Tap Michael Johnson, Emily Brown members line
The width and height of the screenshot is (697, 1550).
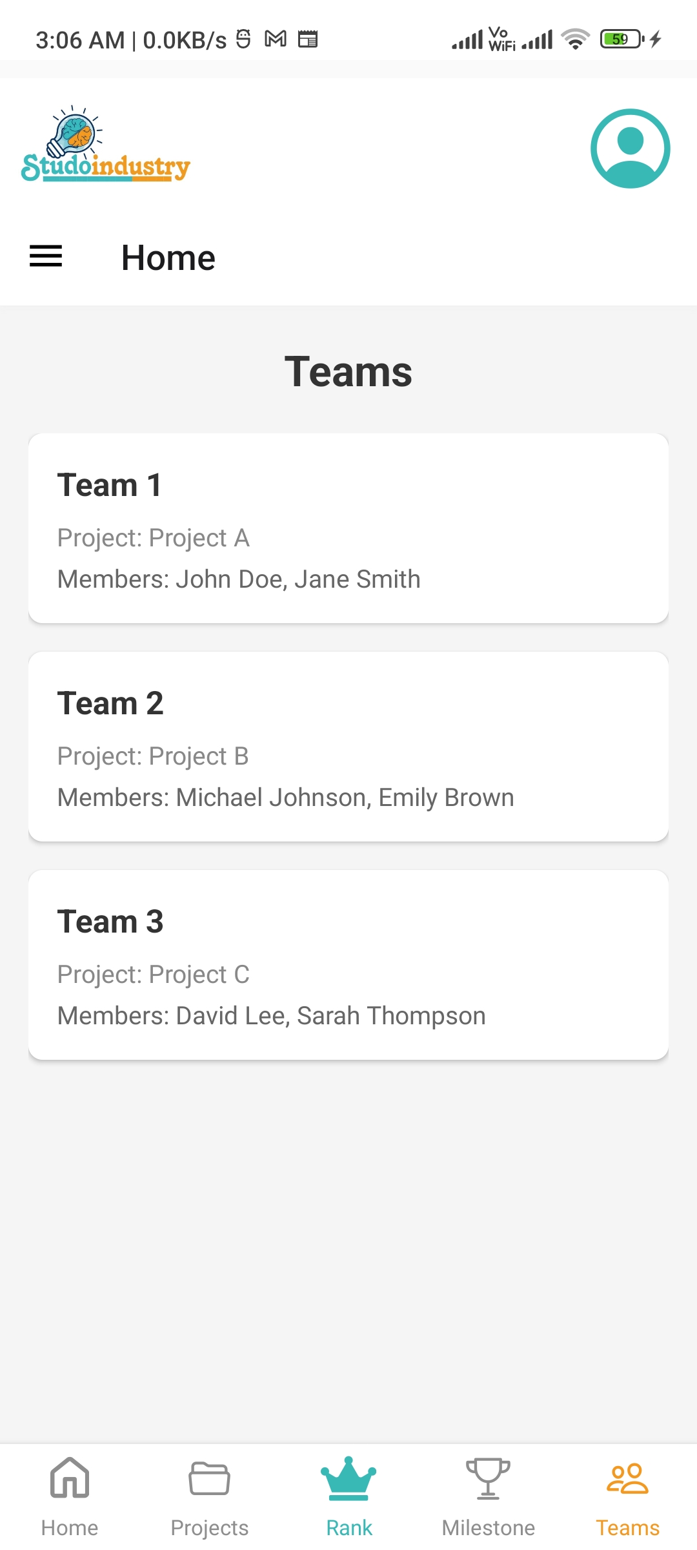(286, 798)
